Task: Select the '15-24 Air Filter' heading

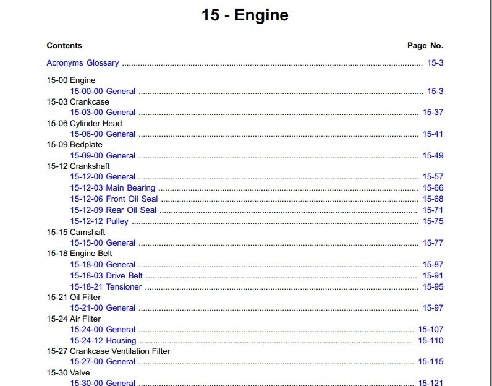Action: (x=74, y=319)
